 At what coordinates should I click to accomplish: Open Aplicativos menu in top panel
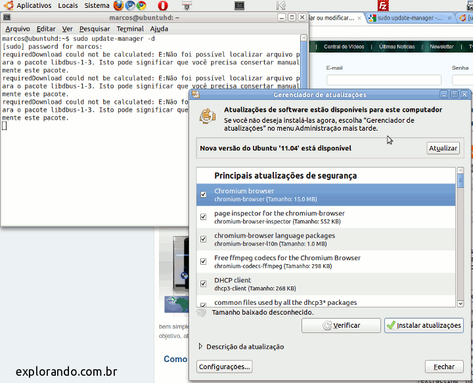pyautogui.click(x=34, y=5)
